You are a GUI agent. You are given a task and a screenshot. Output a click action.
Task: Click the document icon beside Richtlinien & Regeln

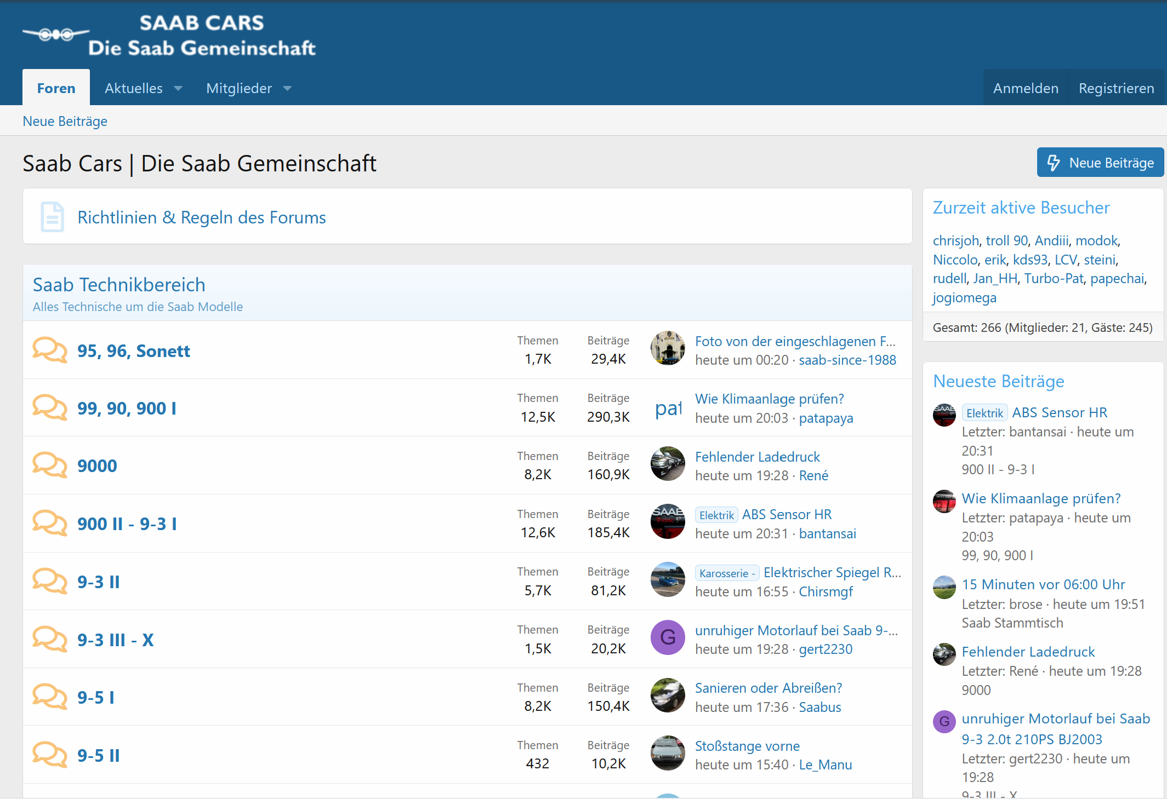[x=53, y=217]
